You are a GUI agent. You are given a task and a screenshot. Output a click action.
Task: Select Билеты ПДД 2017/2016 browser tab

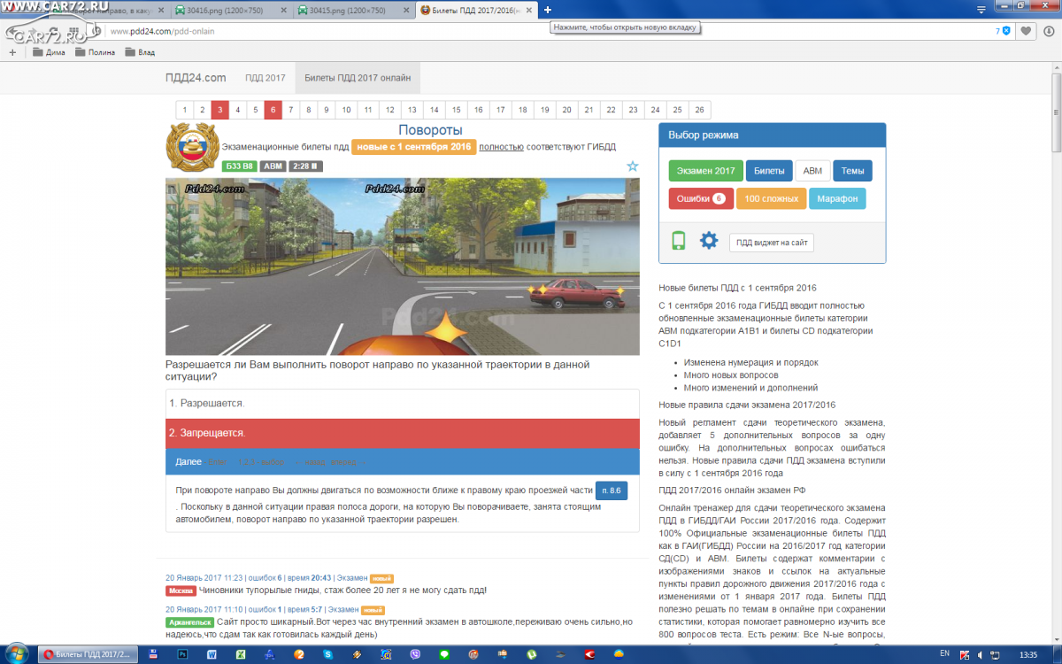coord(474,10)
